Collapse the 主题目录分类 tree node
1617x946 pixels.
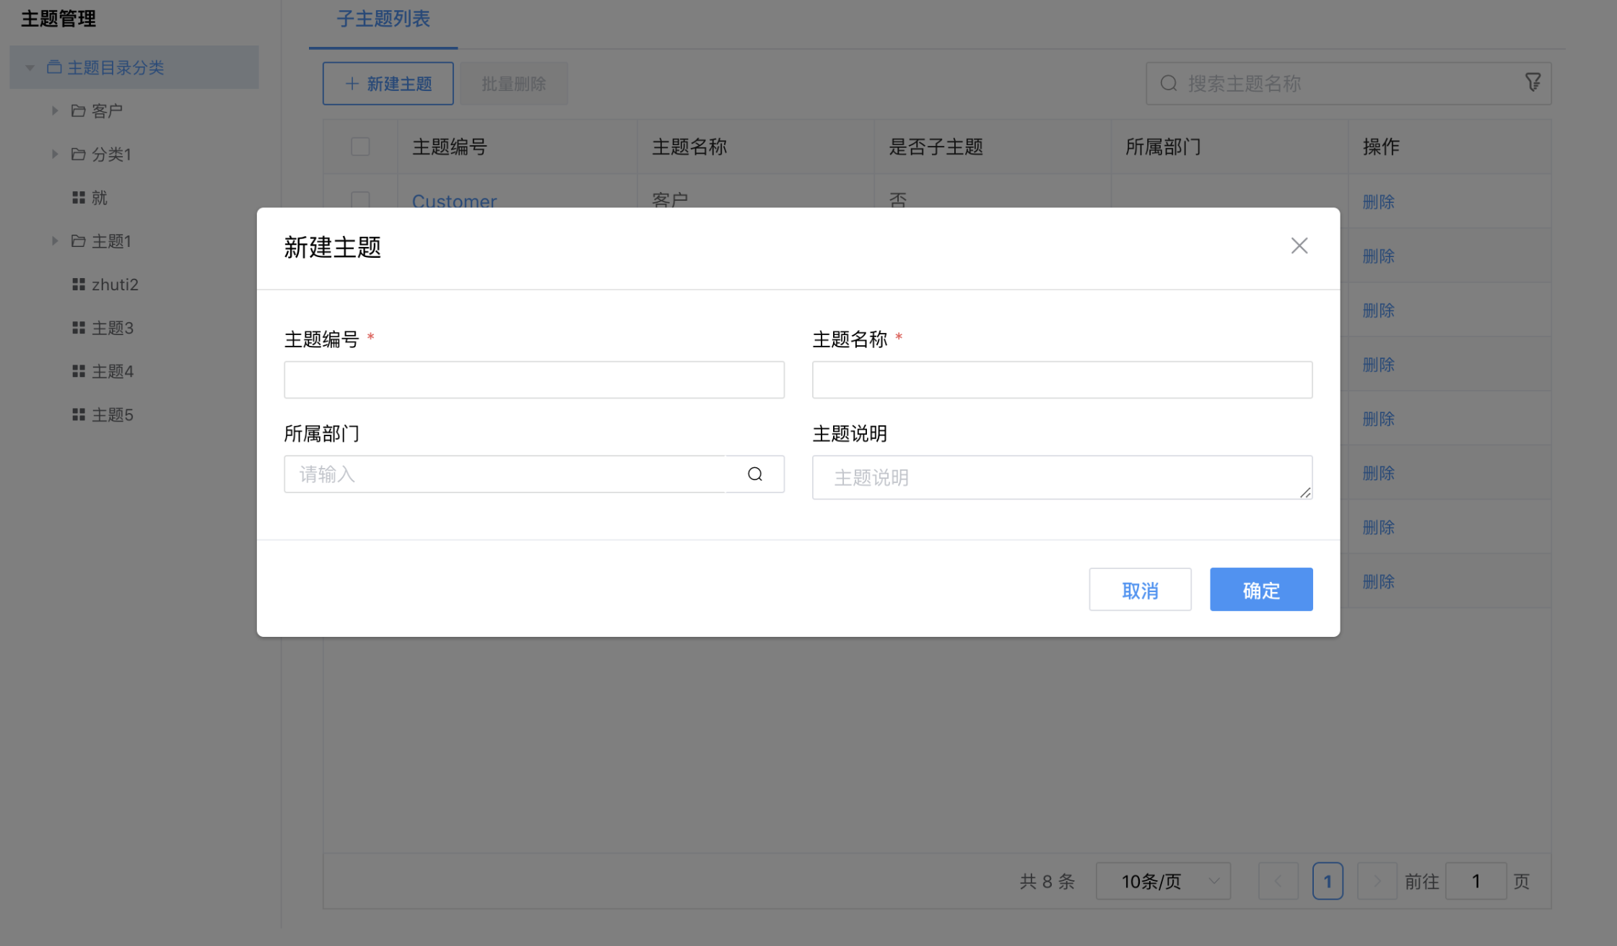(x=29, y=66)
